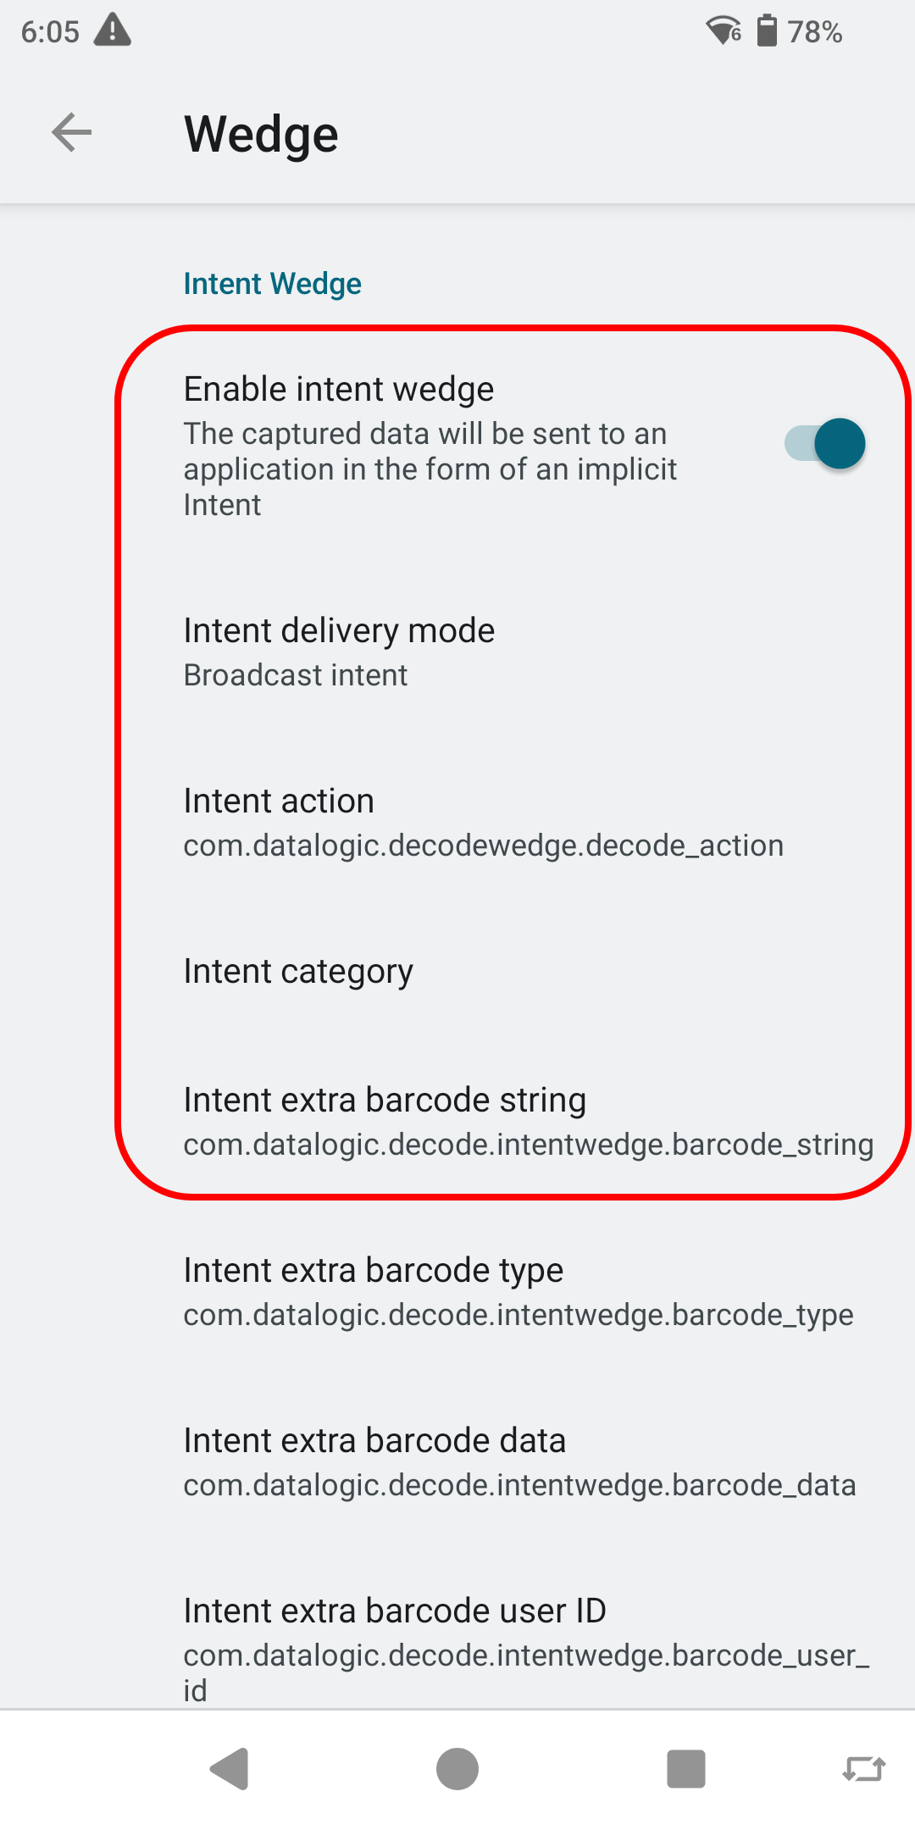Tap the warning icon in the status bar
The width and height of the screenshot is (915, 1830).
pos(113,30)
